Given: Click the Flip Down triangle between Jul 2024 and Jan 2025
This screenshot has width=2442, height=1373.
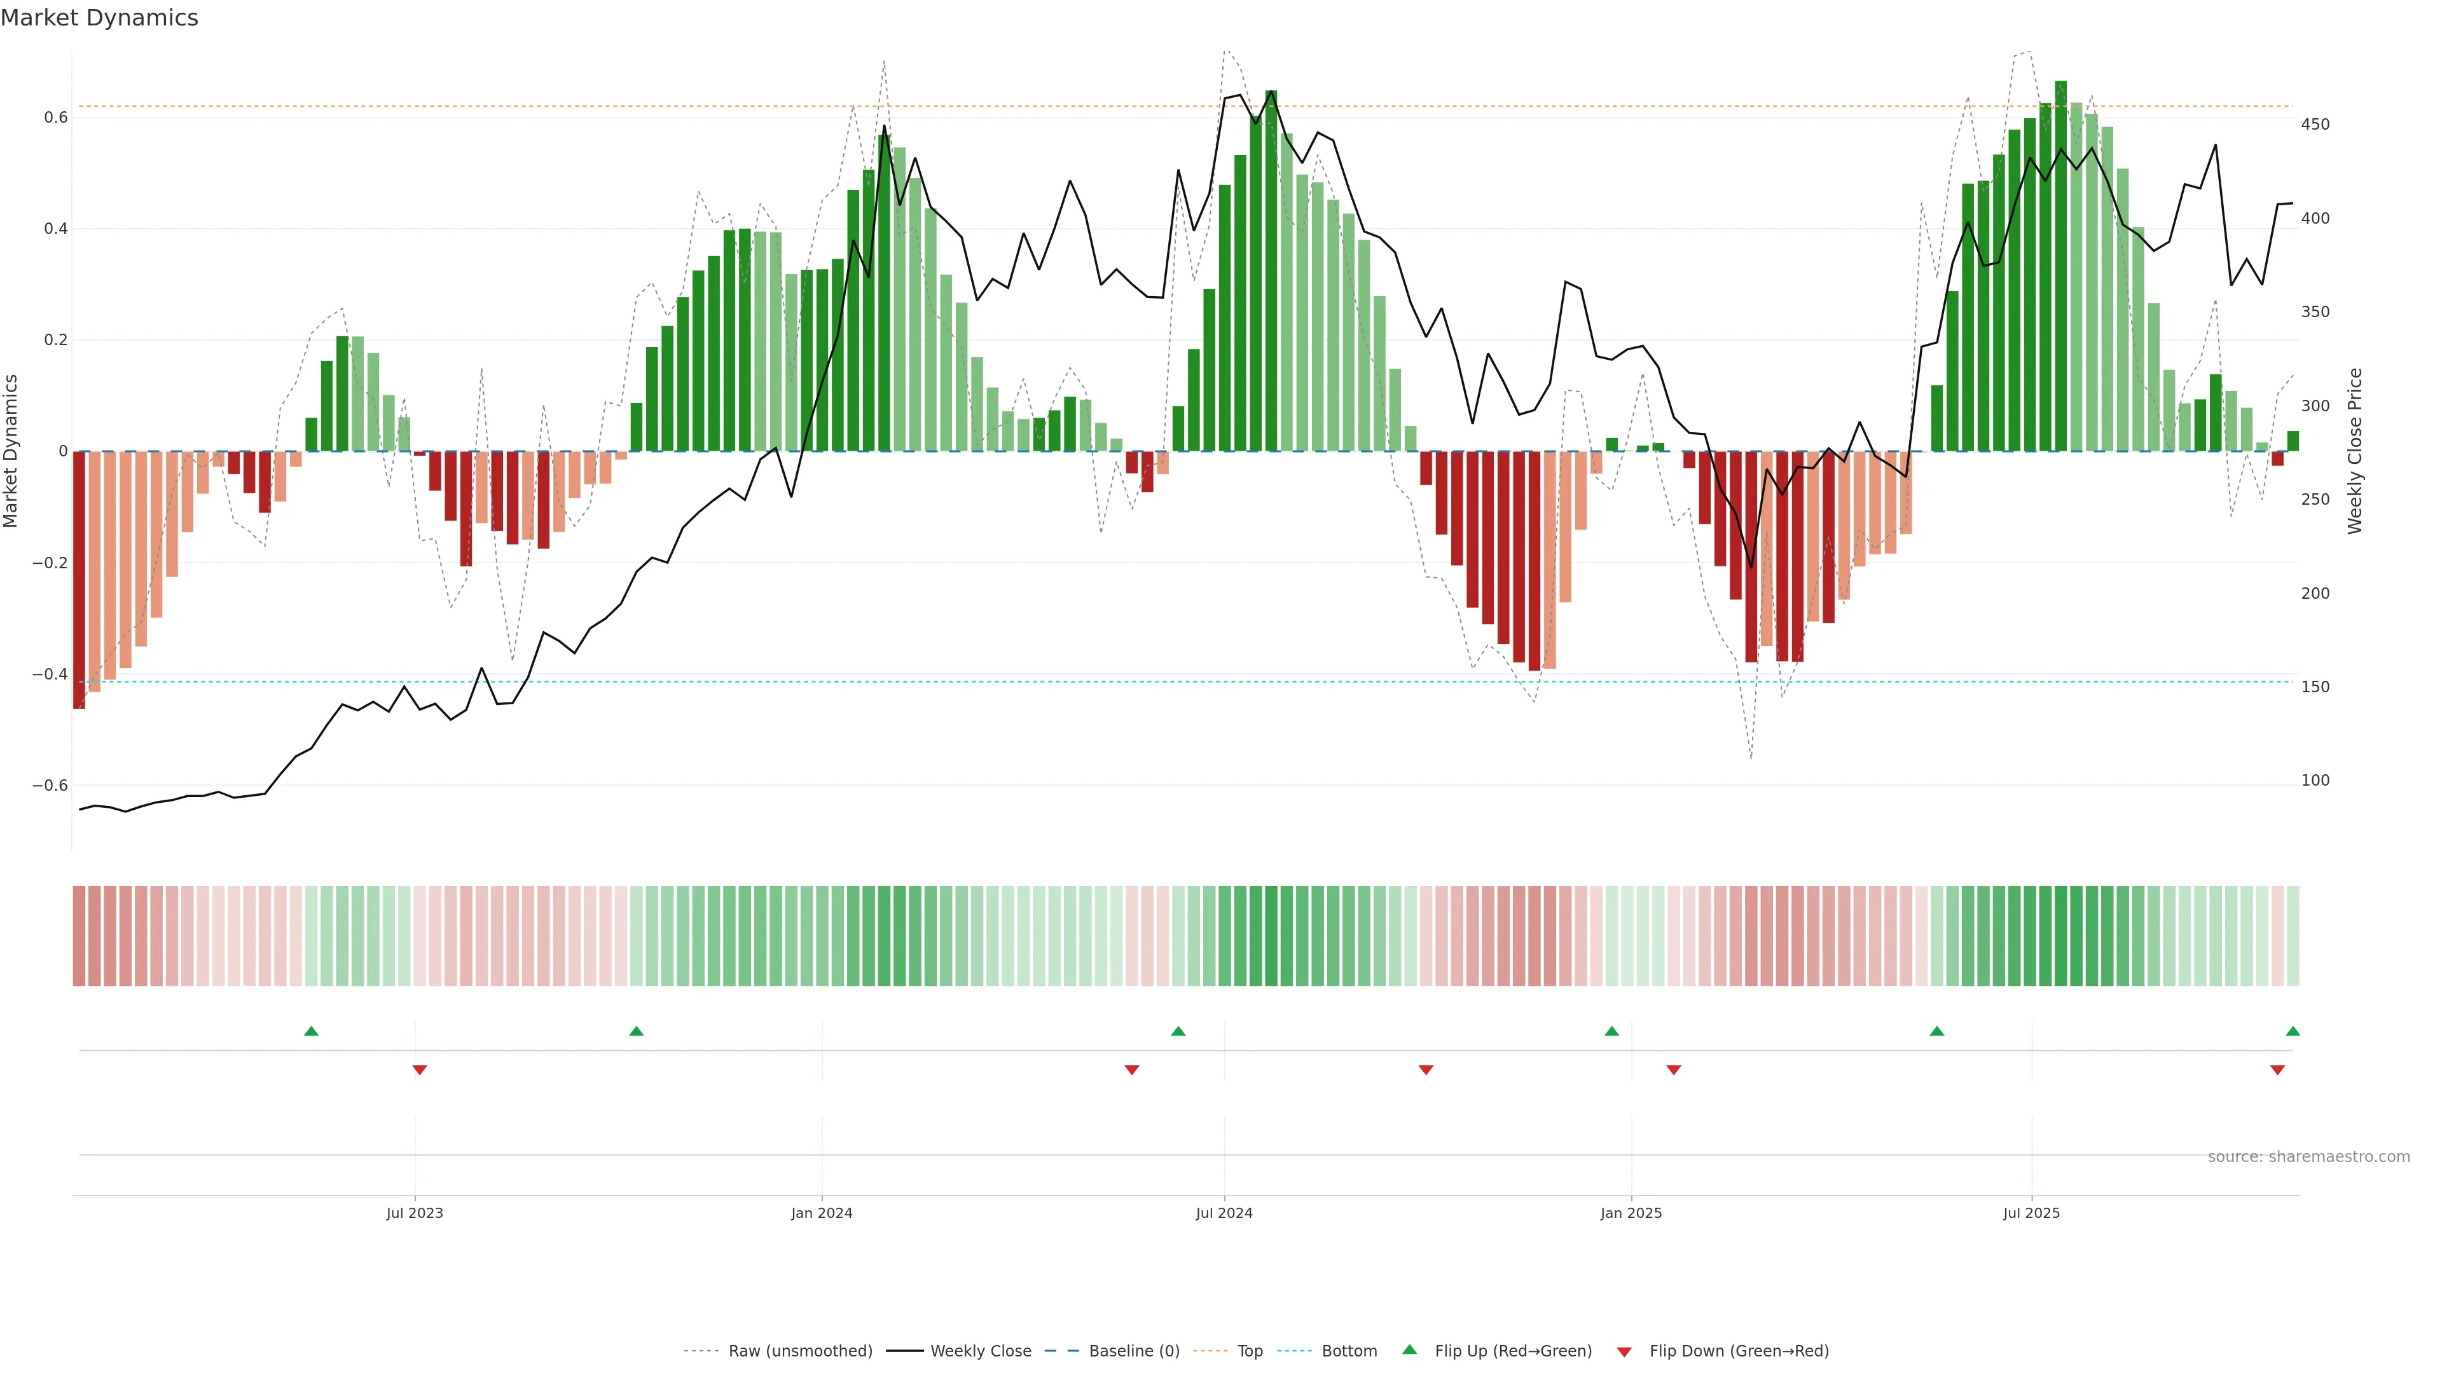Looking at the screenshot, I should point(1426,1070).
